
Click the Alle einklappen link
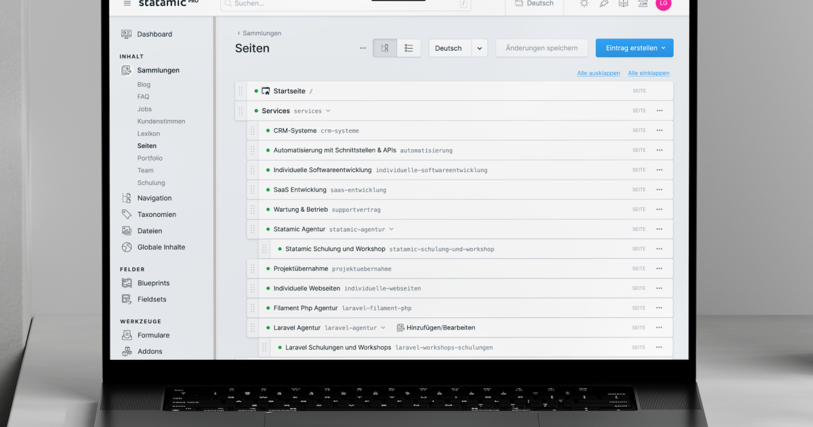(648, 73)
